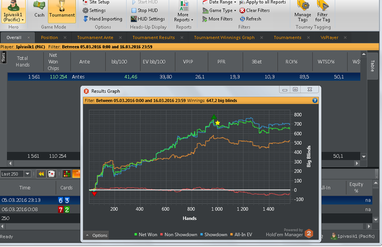Sort by the bb/100 column header
The image size is (382, 247).
(x=120, y=61)
